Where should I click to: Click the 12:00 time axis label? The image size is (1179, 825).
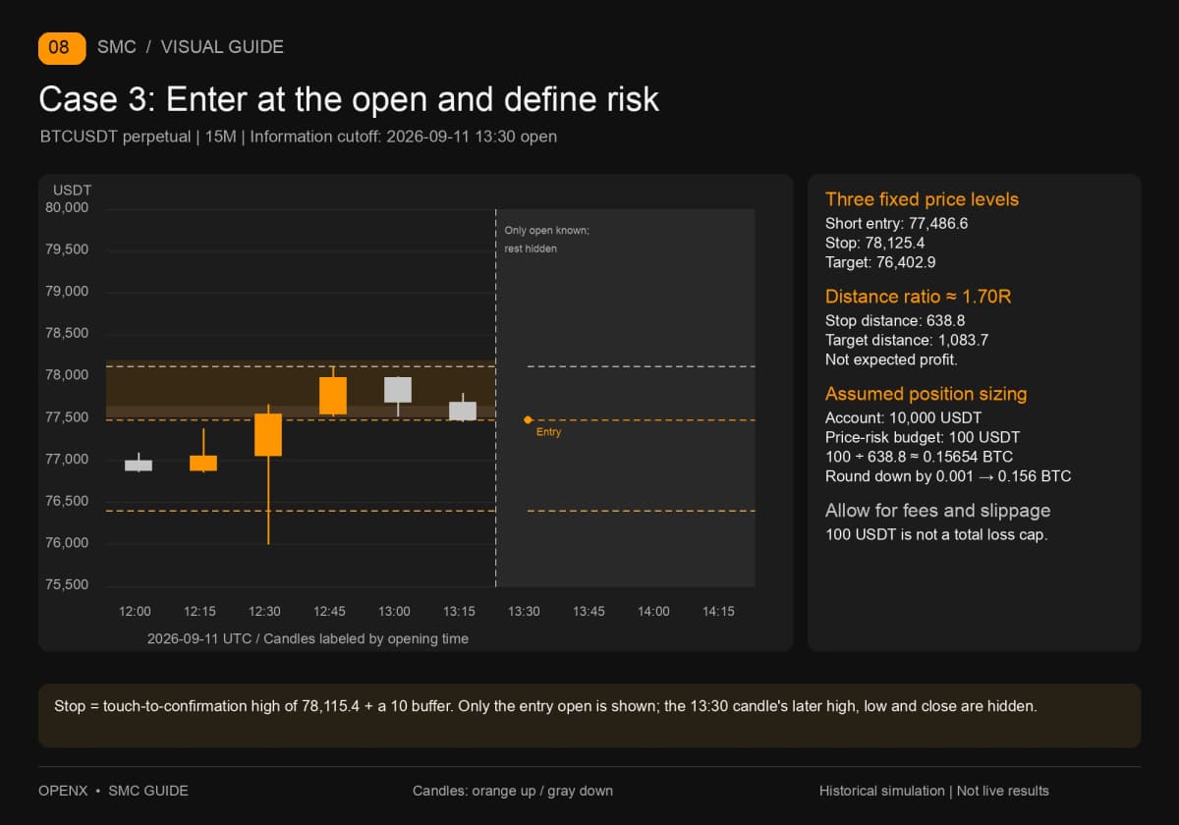(x=135, y=611)
